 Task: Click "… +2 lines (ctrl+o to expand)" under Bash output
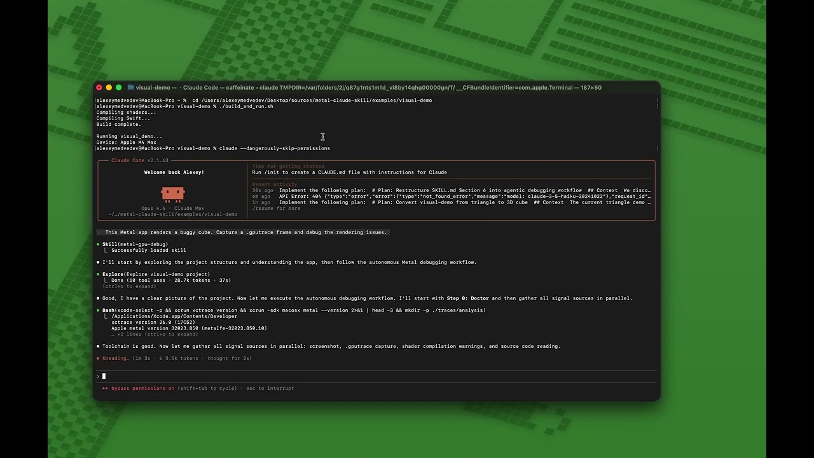tap(155, 335)
